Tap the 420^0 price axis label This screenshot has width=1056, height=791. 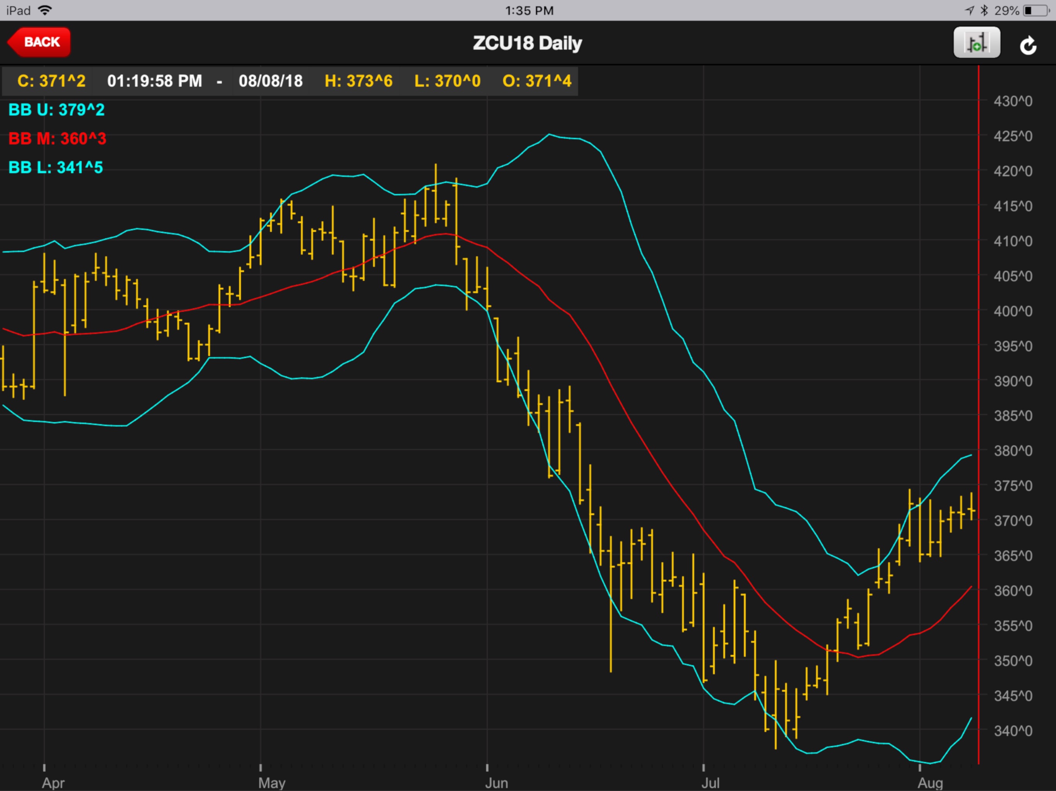1013,171
